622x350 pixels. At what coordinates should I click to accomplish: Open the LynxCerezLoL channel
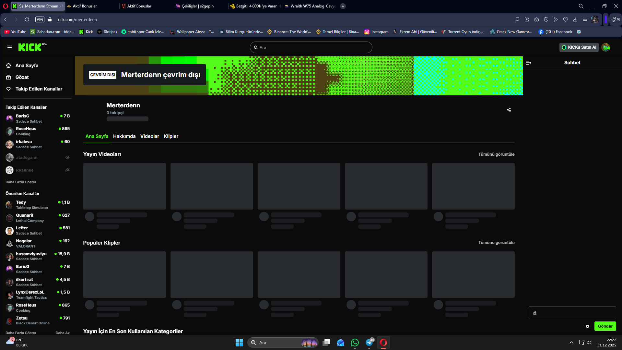(38, 295)
